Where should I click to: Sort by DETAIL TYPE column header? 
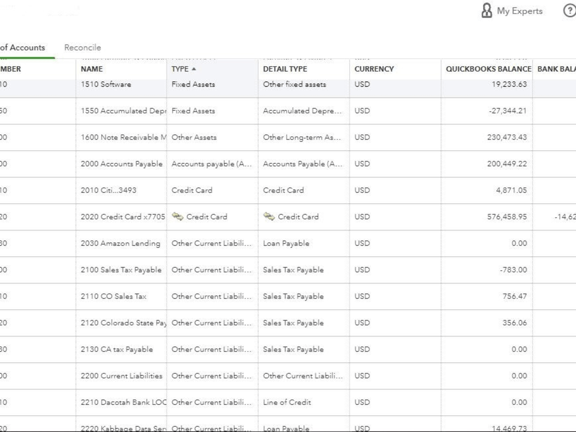(285, 69)
